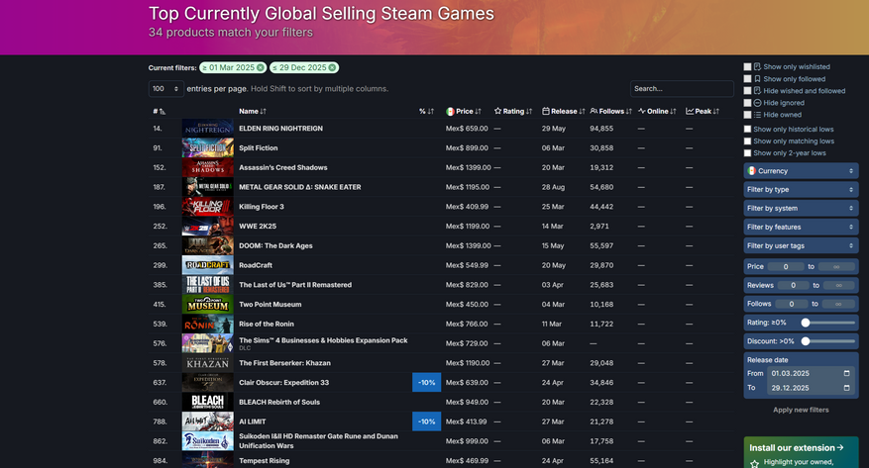Open Filter by type dropdown
Screen dimensions: 869x468
point(801,190)
